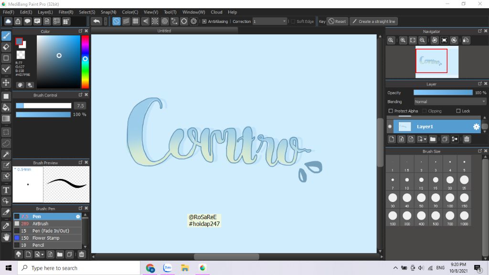
Task: Pick the Eyedropper tool
Action: point(6,226)
